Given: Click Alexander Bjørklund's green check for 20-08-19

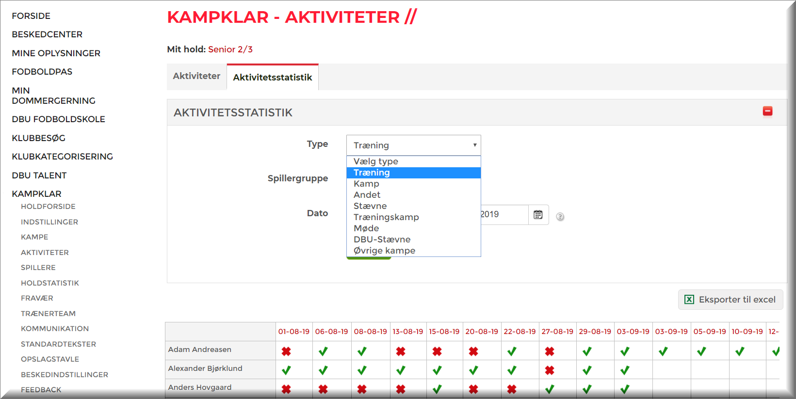Looking at the screenshot, I should click(x=473, y=370).
